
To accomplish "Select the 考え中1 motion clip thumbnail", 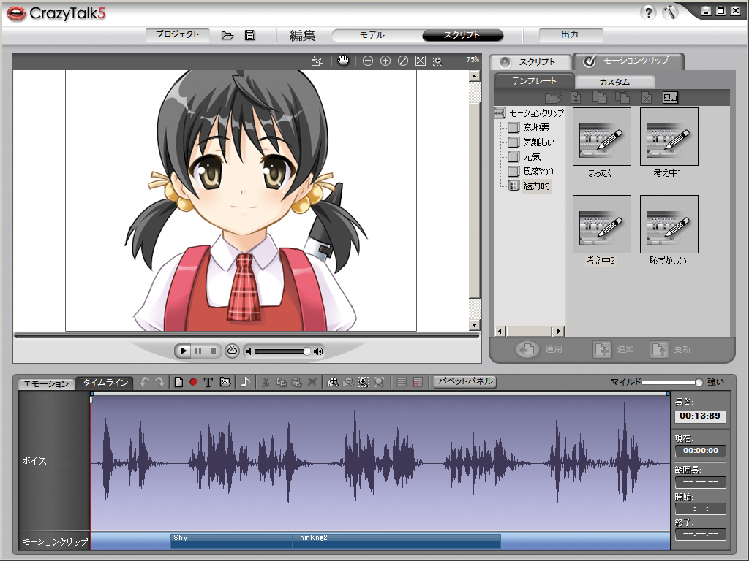I will point(669,137).
